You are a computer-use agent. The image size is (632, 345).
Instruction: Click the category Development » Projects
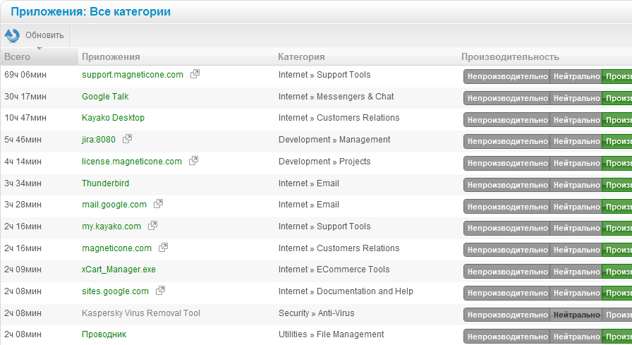[x=324, y=162]
